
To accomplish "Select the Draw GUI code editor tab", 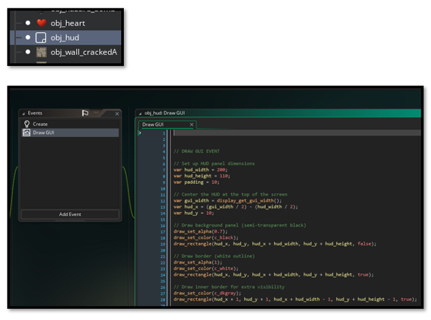I will 154,125.
